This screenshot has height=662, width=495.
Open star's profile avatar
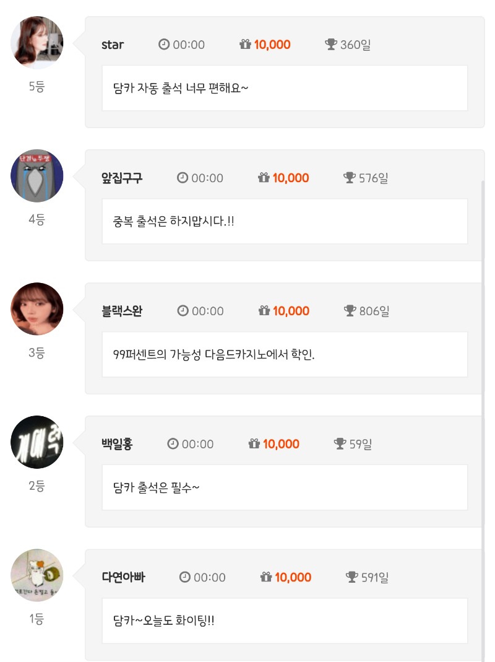(37, 42)
